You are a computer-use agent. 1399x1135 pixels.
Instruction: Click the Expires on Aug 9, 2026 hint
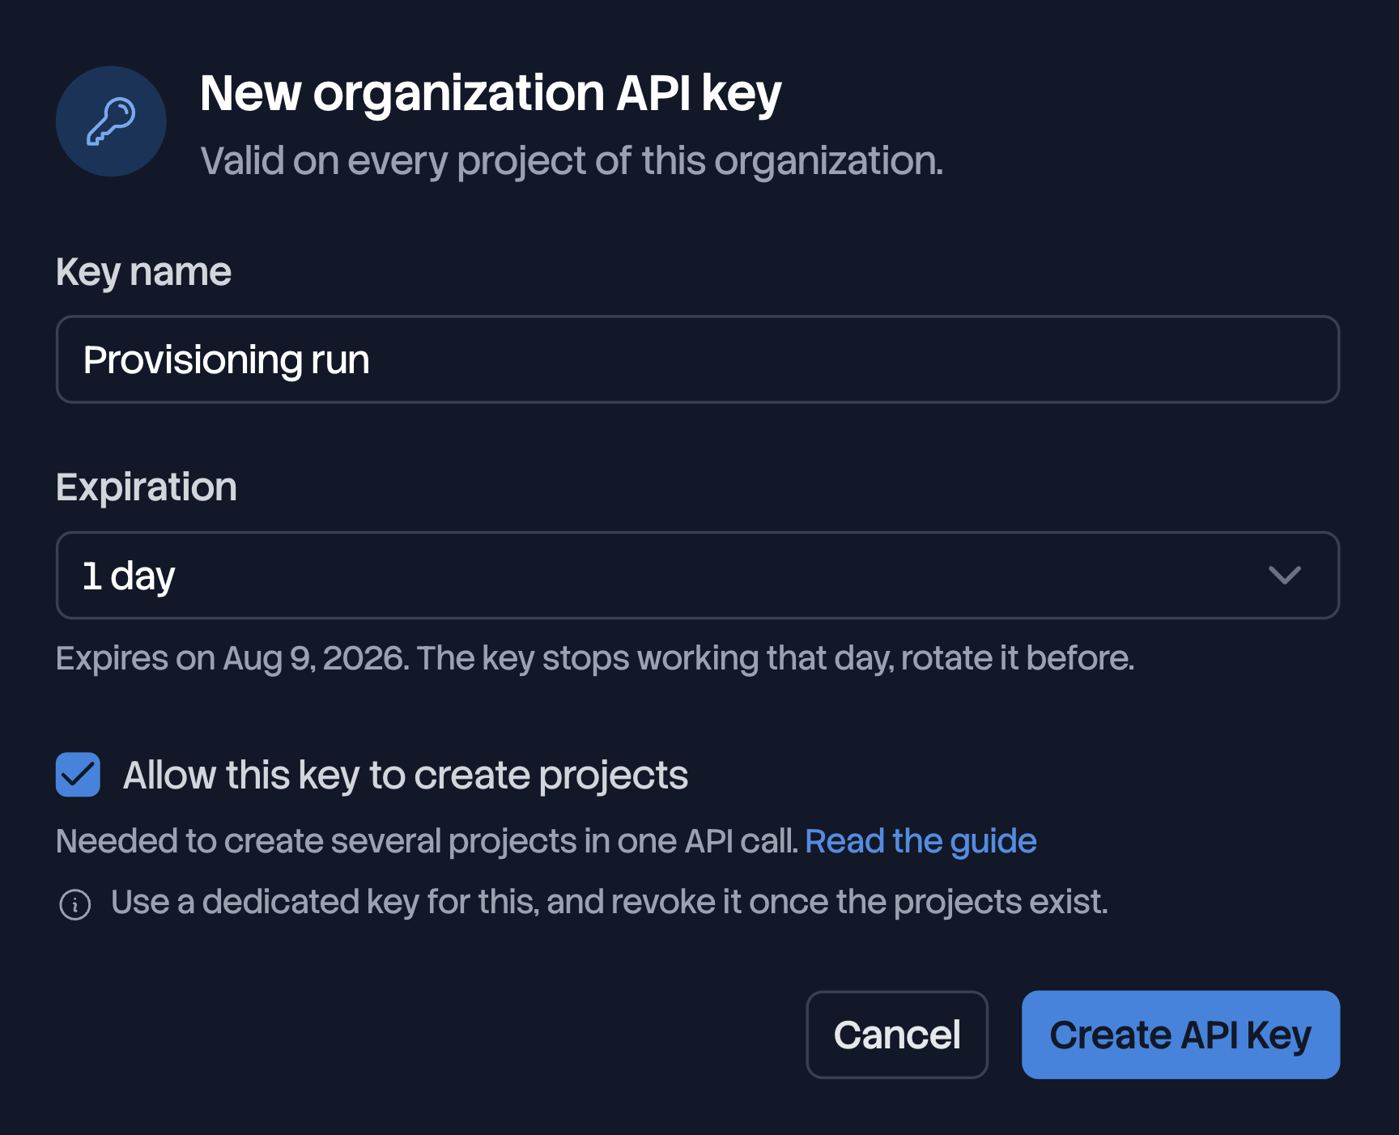point(595,658)
